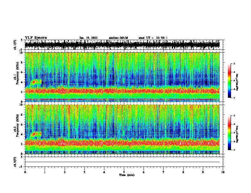Click the red 4 kHz burst in ch.2 spectrogram
This screenshot has height=193, width=251.
[x=36, y=134]
